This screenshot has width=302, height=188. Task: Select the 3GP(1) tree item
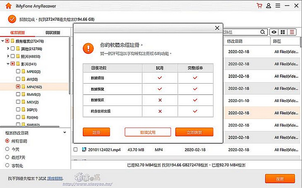click(32, 110)
